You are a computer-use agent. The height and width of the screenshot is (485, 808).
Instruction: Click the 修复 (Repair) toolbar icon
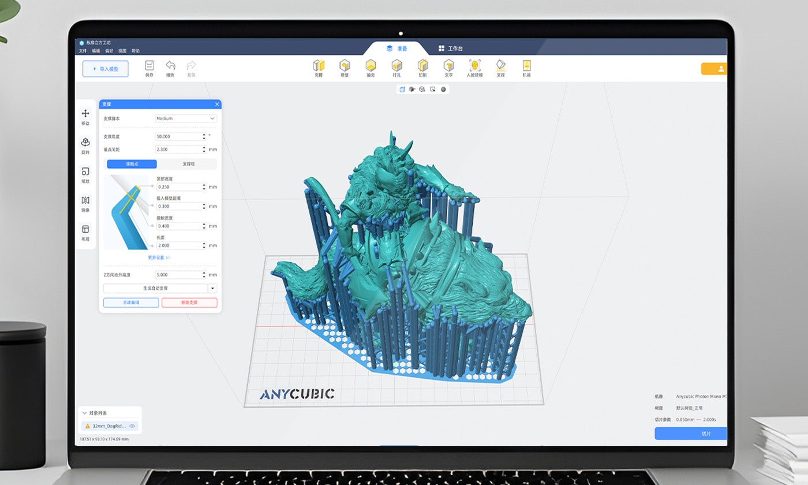point(345,66)
